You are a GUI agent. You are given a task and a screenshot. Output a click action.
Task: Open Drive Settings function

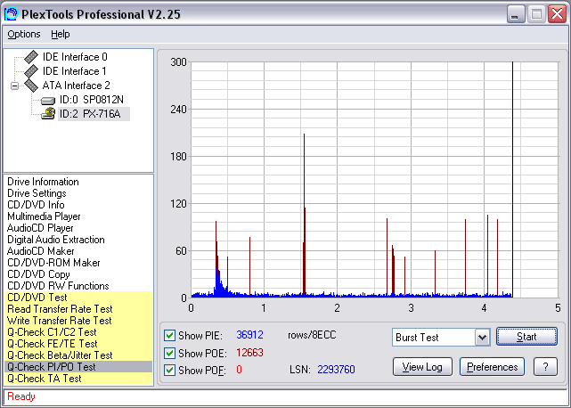click(x=37, y=193)
